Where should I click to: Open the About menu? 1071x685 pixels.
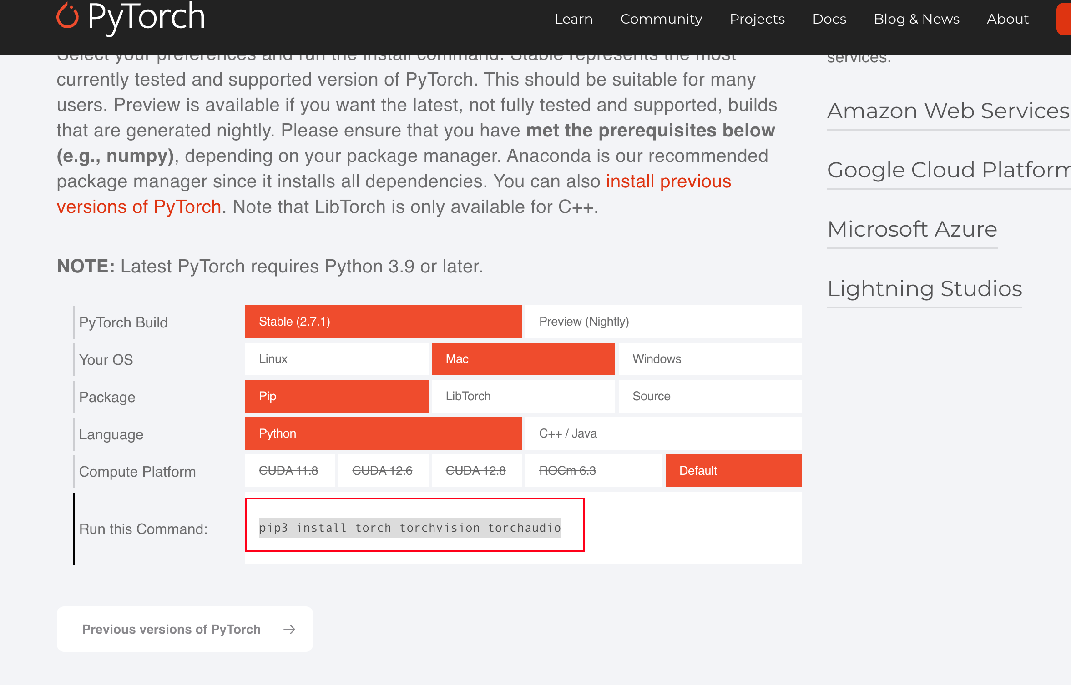1007,19
